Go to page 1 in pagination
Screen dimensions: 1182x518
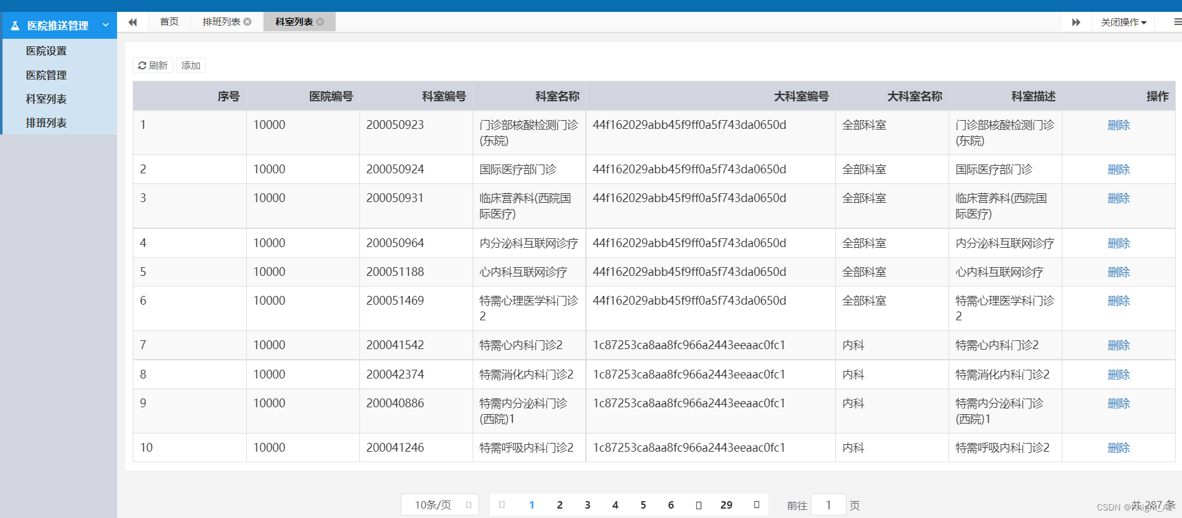point(532,505)
